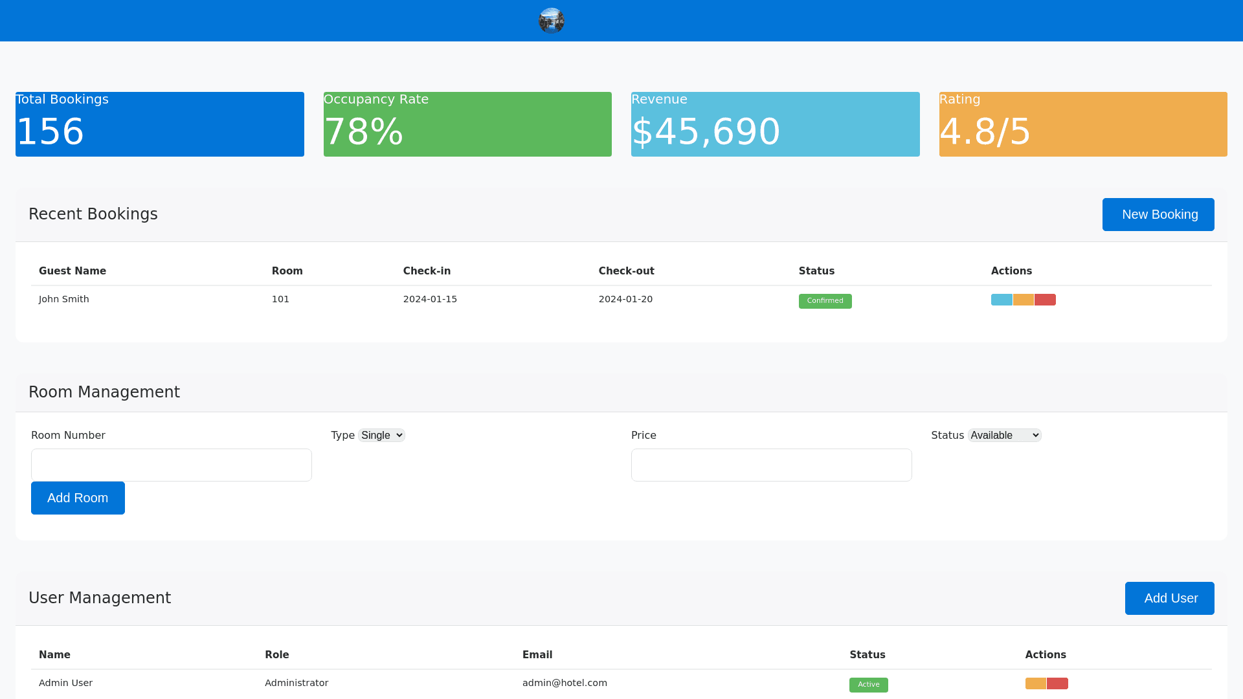Click orange action button for Admin User
Image resolution: width=1243 pixels, height=699 pixels.
(x=1035, y=683)
